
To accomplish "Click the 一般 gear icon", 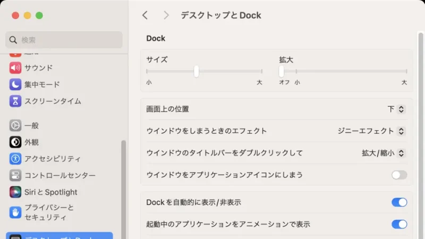I will pyautogui.click(x=15, y=126).
